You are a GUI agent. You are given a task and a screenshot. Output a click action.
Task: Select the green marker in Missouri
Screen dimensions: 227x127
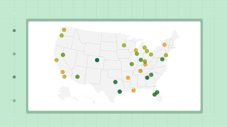coord(132,64)
